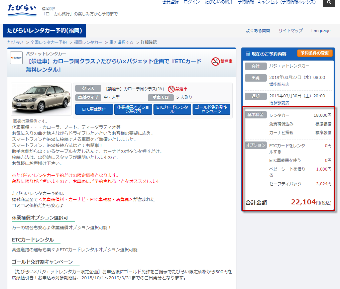This screenshot has height=289, width=340.
Task: Click the 博多駅前店 return shop link
Action: point(279,103)
